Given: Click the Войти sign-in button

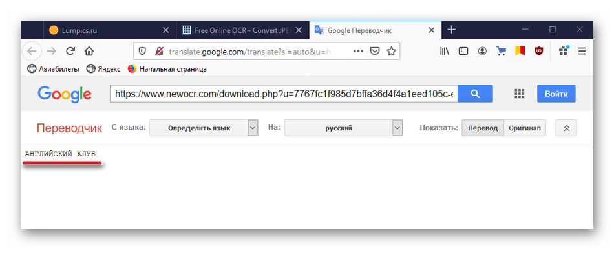Looking at the screenshot, I should (556, 94).
